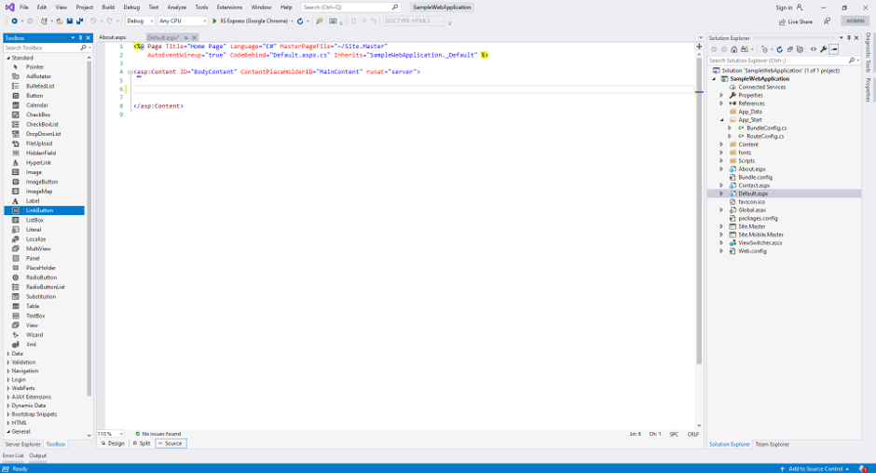The width and height of the screenshot is (876, 473).
Task: Click Switch Views icon in Solution Explorer
Action: tap(745, 49)
